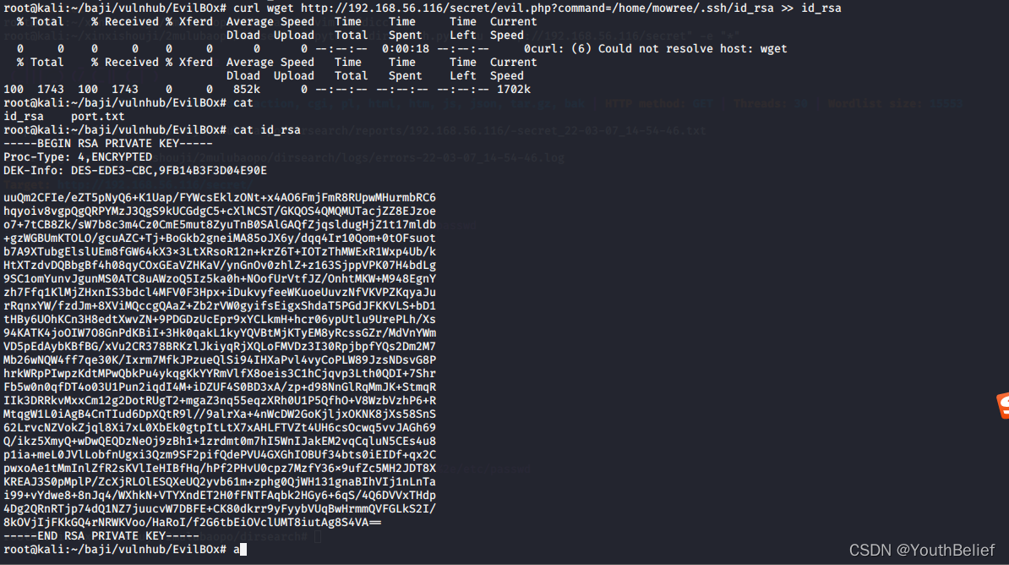This screenshot has width=1009, height=565.
Task: Click the DEK-Info DES-EDE3-CBC line
Action: [135, 171]
